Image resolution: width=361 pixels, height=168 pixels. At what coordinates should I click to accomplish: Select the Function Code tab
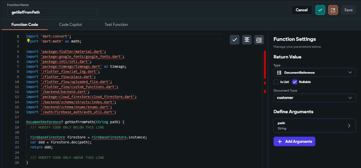(25, 25)
